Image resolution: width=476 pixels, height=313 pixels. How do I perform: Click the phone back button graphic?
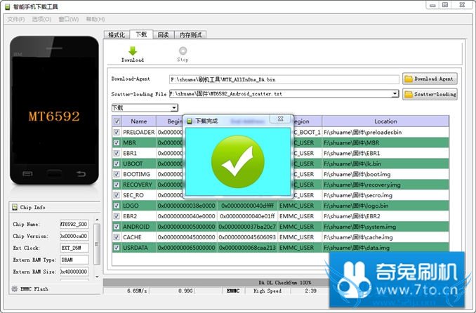click(x=81, y=173)
